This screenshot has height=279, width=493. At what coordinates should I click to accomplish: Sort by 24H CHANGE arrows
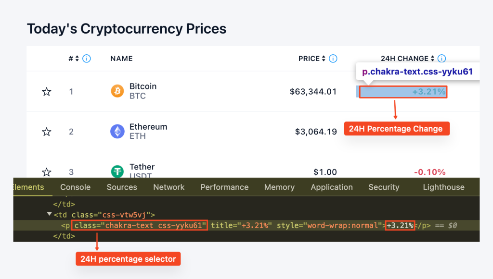(433, 59)
